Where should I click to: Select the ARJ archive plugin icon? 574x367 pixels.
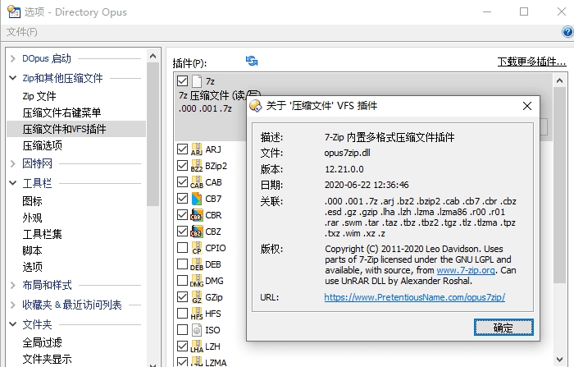(x=197, y=149)
